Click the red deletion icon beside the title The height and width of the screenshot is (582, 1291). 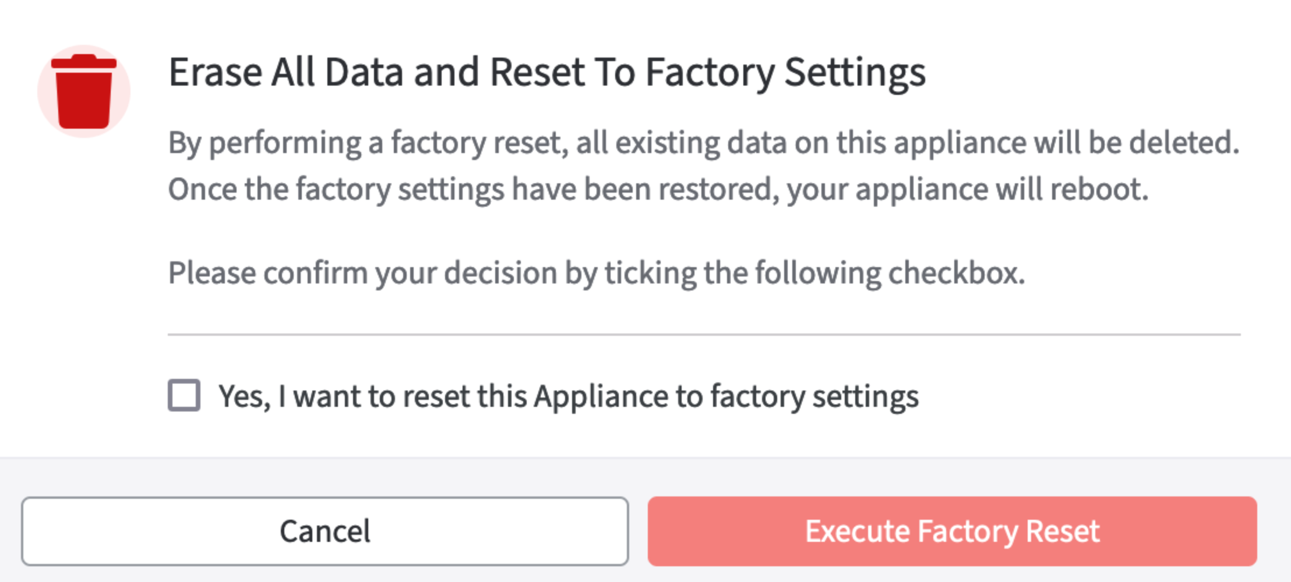pos(84,90)
